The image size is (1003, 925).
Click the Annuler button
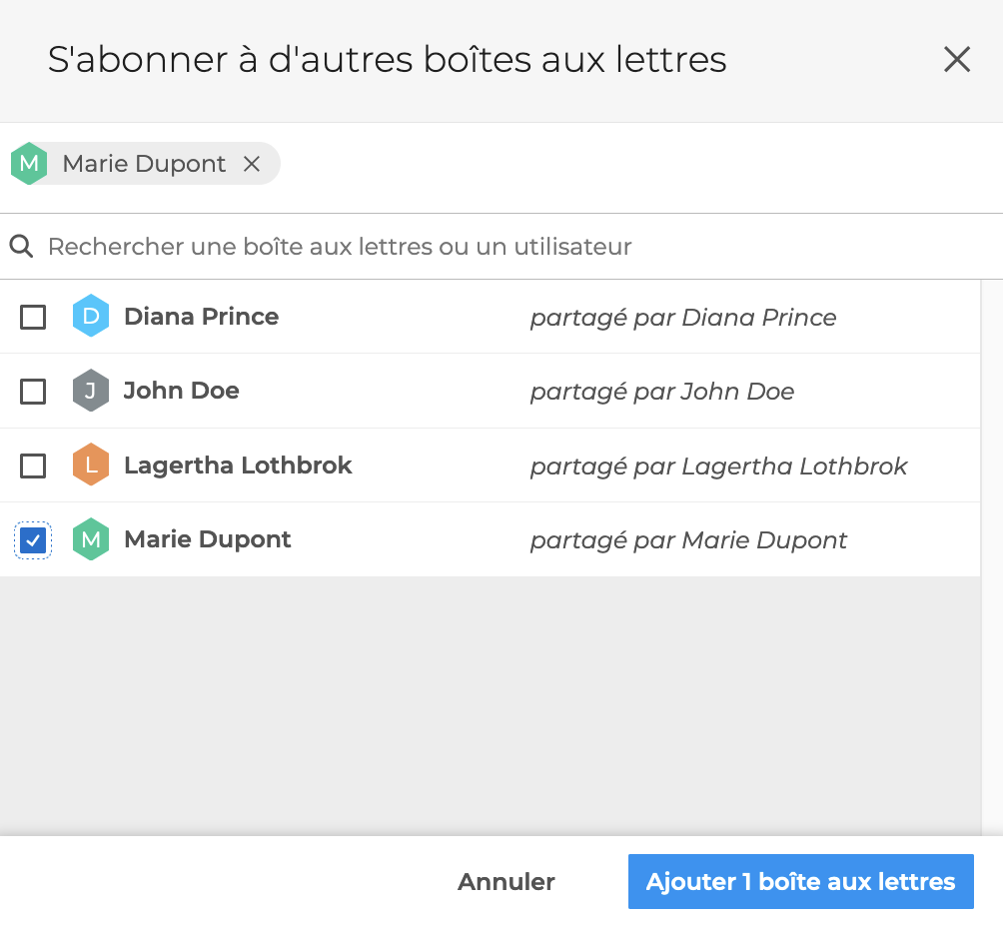505,882
